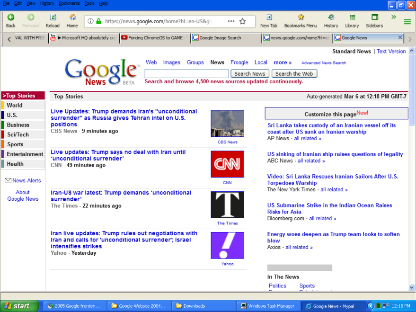Go to Froogle link
Screen dimensions: 416x312
pos(239,62)
